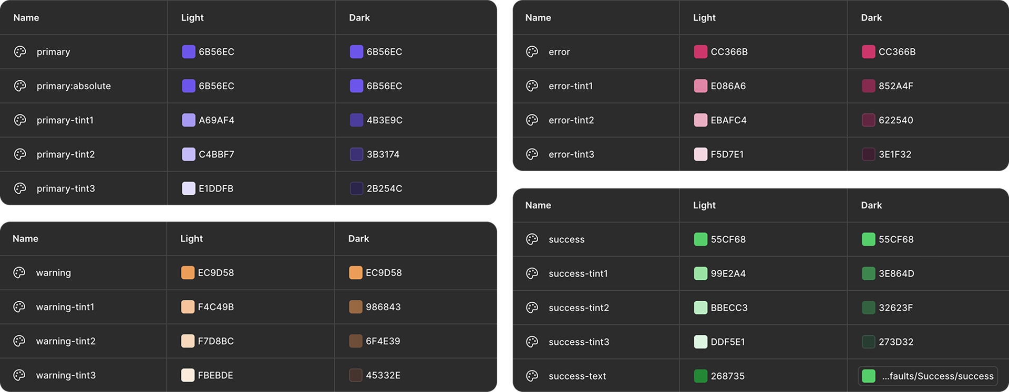Click the Dark column header in error table
Viewport: 1009px width, 392px height.
coord(871,17)
